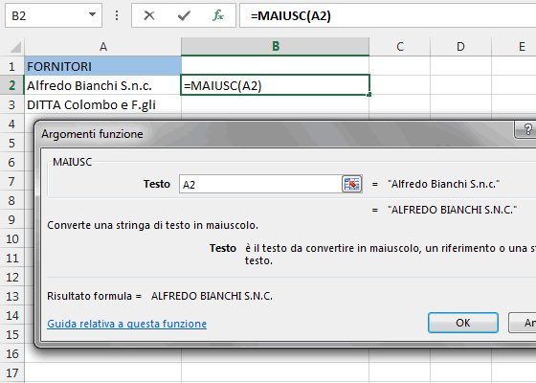Collapse dialog with Testo range selector icon
This screenshot has height=383, width=536.
click(x=351, y=184)
